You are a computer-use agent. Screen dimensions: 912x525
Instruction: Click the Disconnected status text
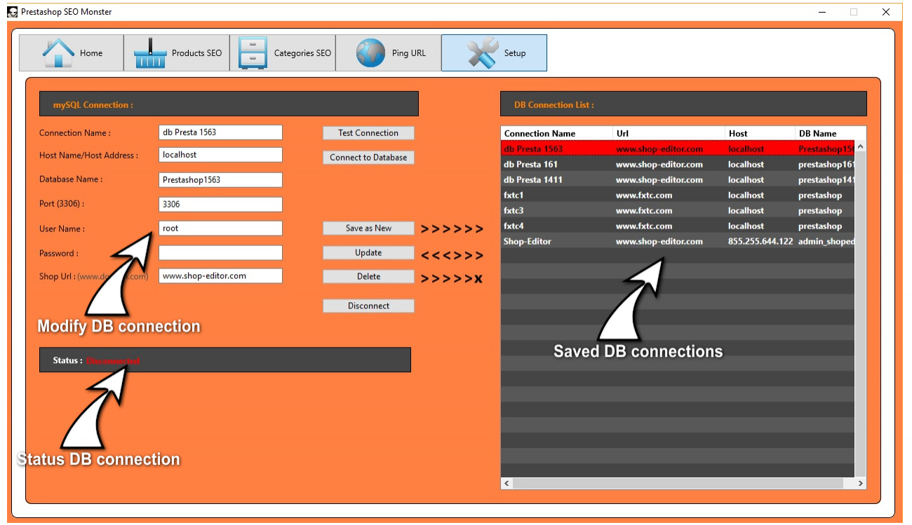coord(113,361)
